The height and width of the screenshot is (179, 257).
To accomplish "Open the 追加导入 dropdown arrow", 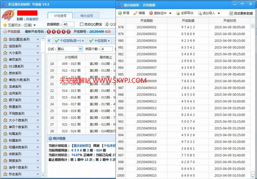I will coord(219,13).
